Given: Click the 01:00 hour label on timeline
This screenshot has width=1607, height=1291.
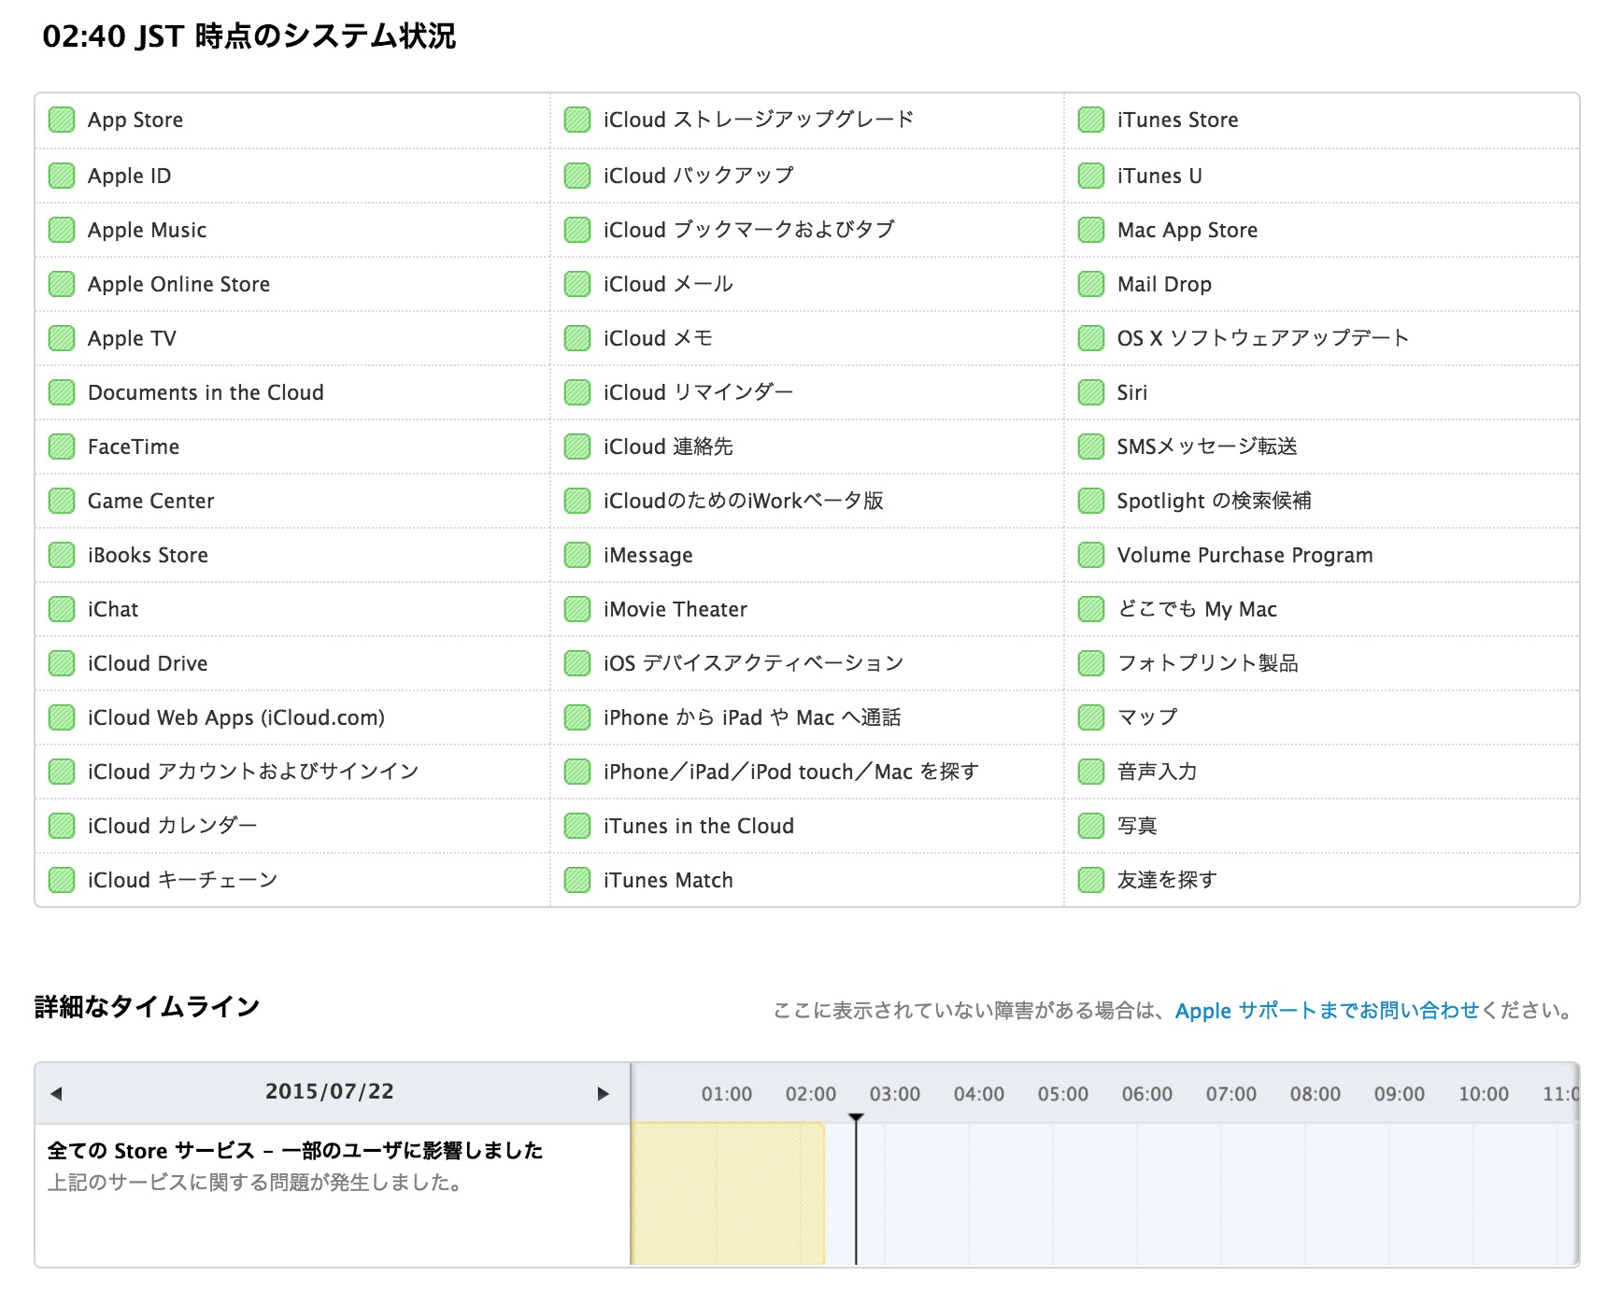Looking at the screenshot, I should click(727, 1094).
